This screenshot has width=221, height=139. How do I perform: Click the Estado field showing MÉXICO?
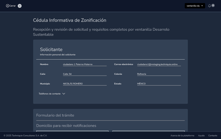(x=159, y=84)
